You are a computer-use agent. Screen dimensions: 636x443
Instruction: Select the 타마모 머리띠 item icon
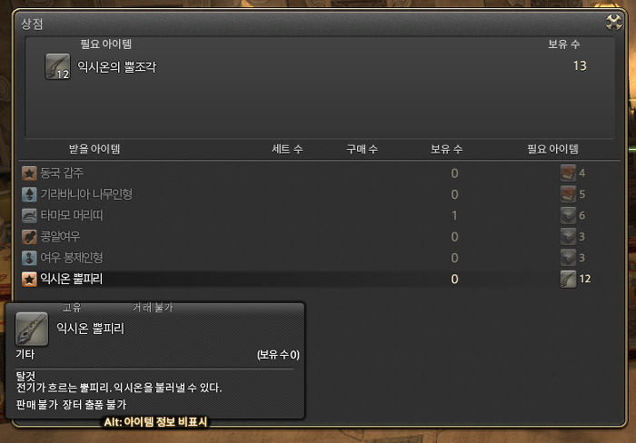click(29, 216)
